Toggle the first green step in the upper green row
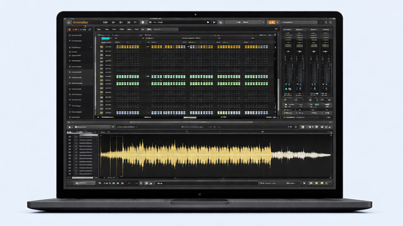The image size is (403, 226). [x=118, y=77]
